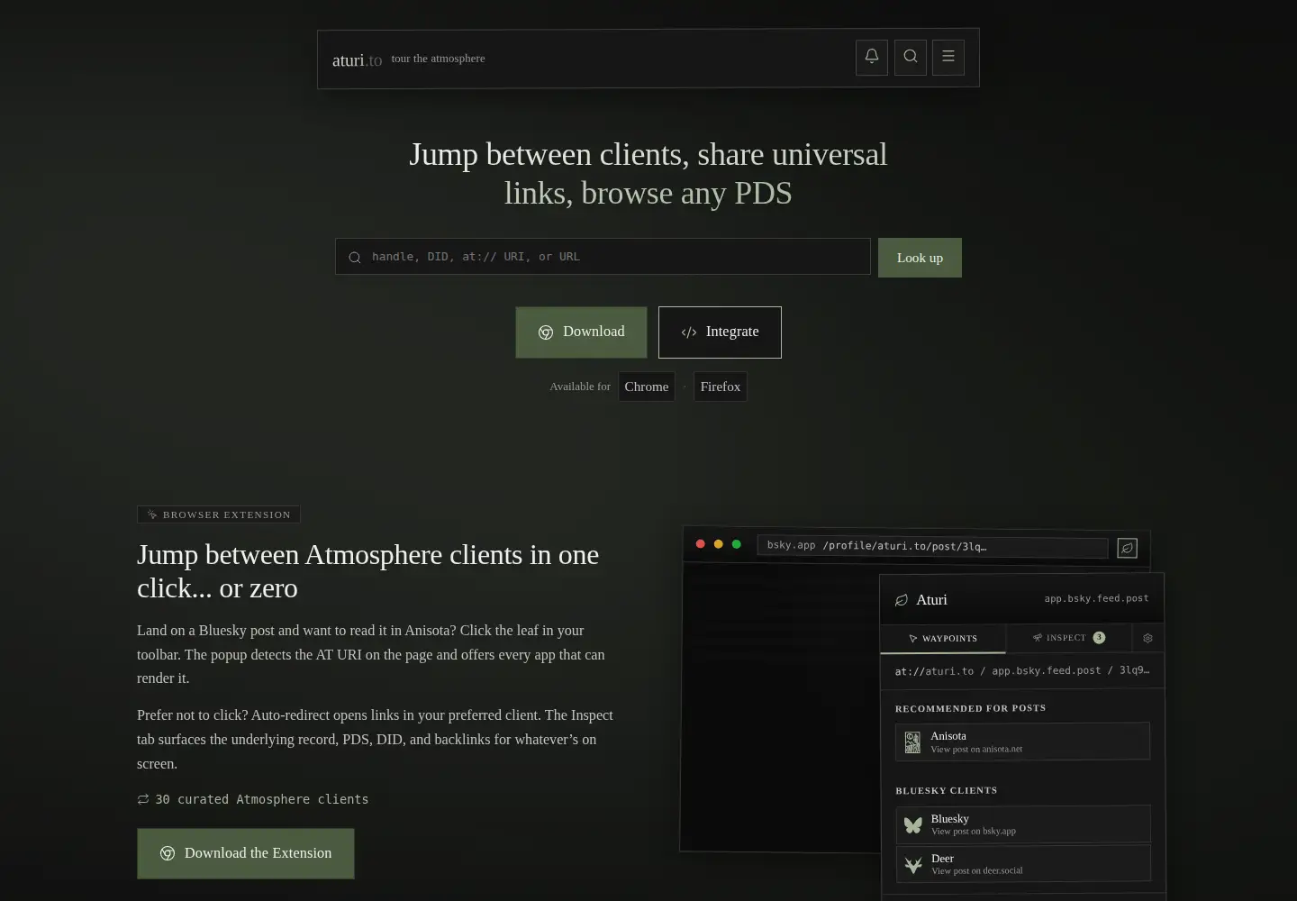This screenshot has width=1297, height=901.
Task: Click the at://aturi.to URI path text
Action: pos(1022,671)
